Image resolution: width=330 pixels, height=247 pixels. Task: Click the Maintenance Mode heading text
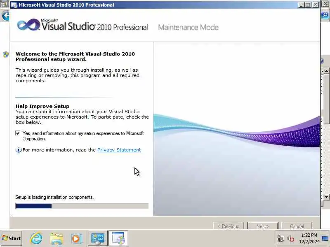189,27
